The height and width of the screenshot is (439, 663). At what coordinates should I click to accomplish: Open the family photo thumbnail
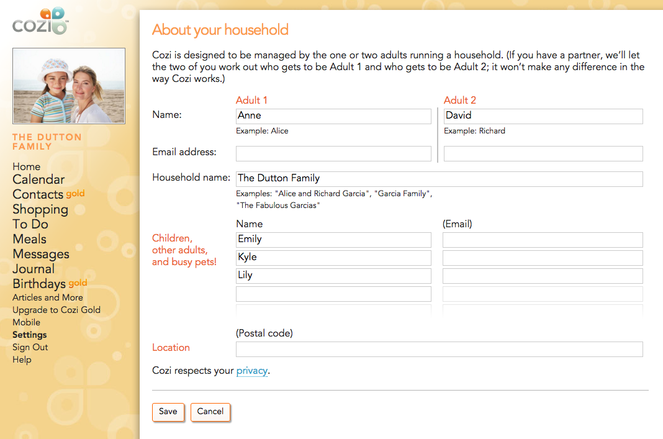tap(69, 86)
